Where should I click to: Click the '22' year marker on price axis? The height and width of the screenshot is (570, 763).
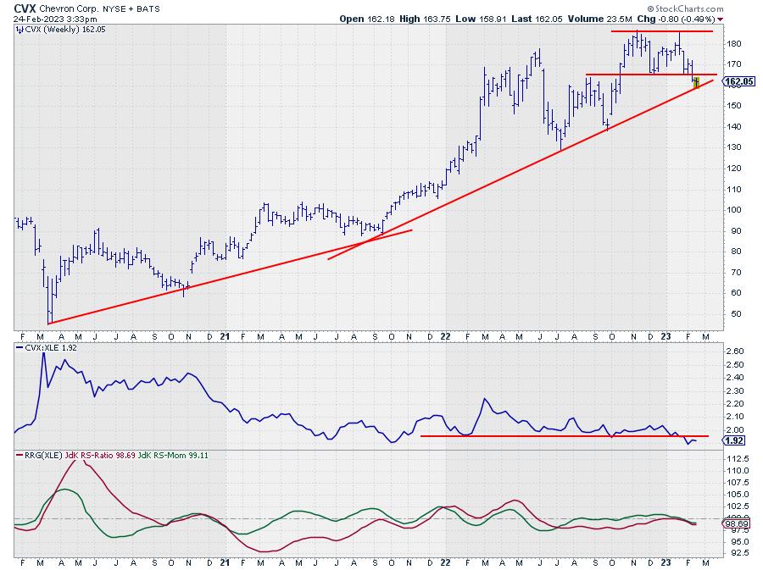coord(446,335)
